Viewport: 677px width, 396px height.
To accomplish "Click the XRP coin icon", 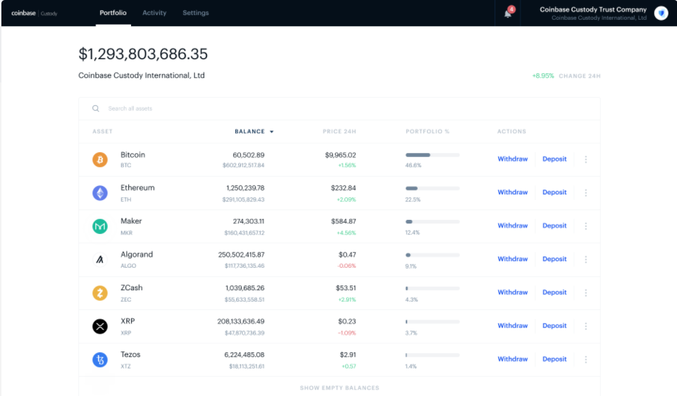I will [x=100, y=326].
